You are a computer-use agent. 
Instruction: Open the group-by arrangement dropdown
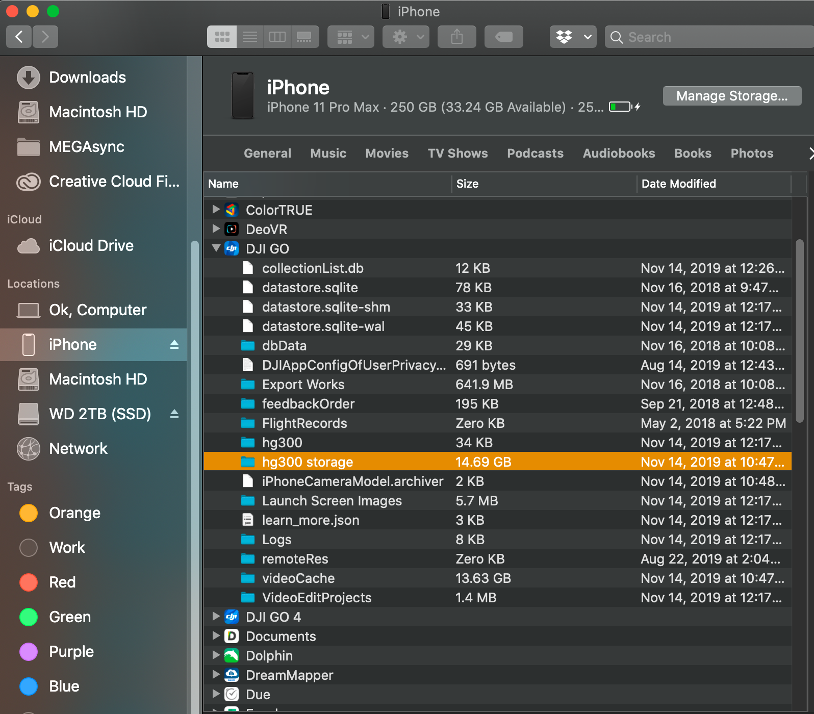coord(350,37)
